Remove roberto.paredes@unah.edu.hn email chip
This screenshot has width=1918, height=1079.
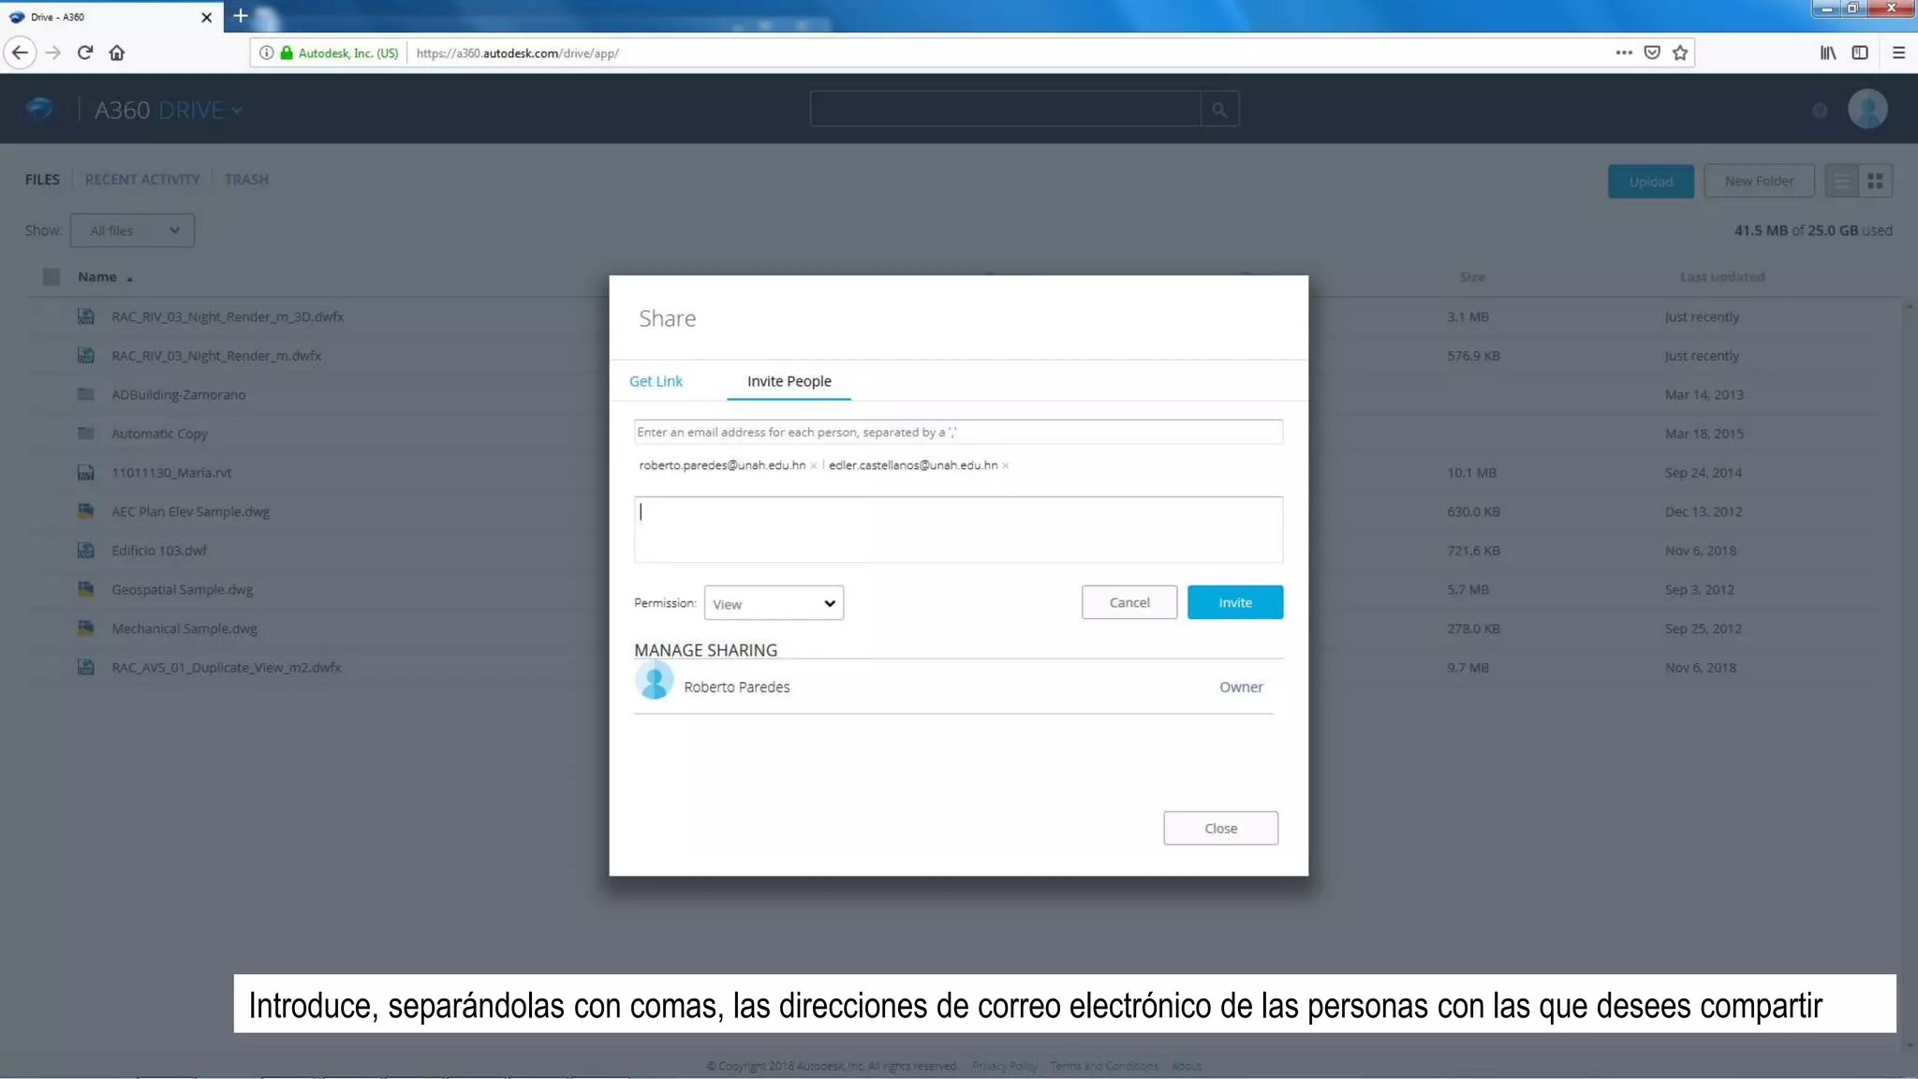(813, 466)
